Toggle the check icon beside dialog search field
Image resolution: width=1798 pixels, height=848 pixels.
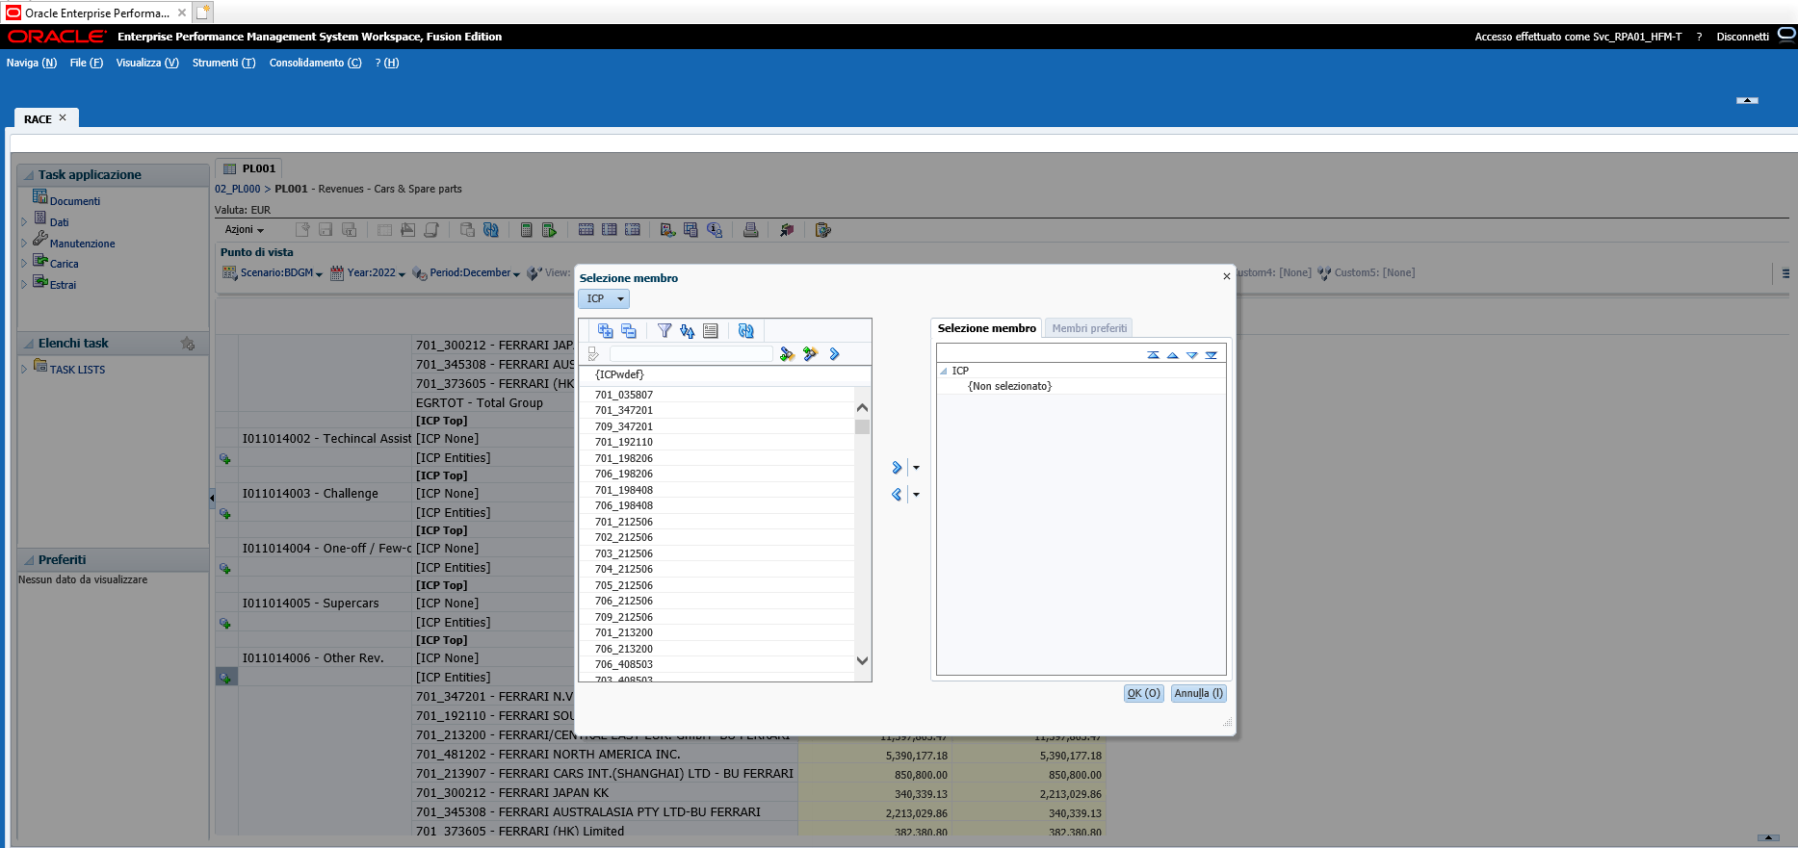[x=593, y=354]
